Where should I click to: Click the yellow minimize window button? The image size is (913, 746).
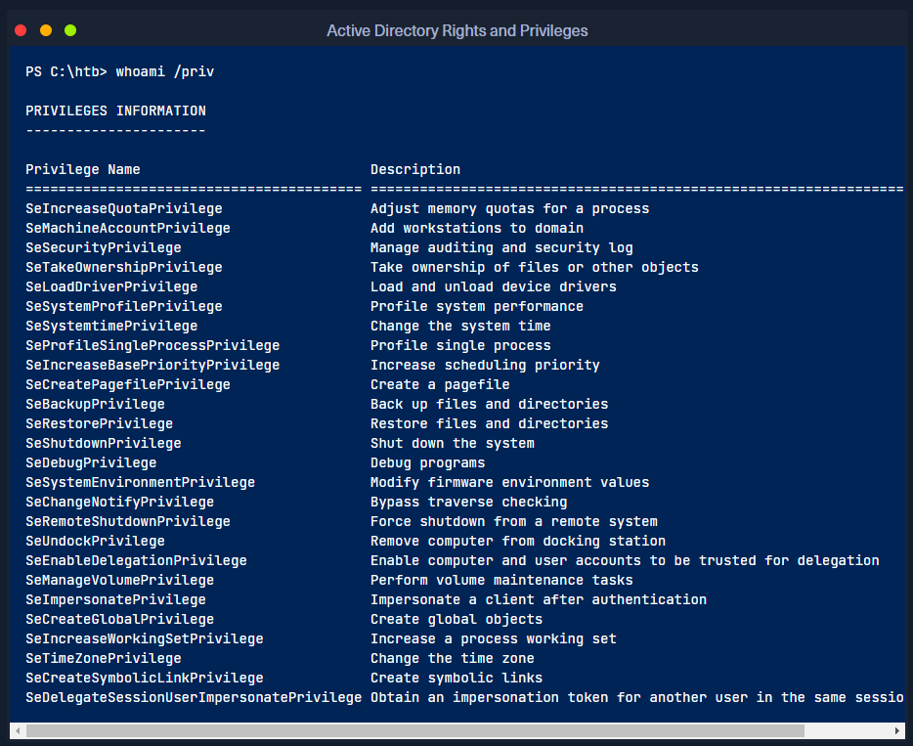point(46,30)
